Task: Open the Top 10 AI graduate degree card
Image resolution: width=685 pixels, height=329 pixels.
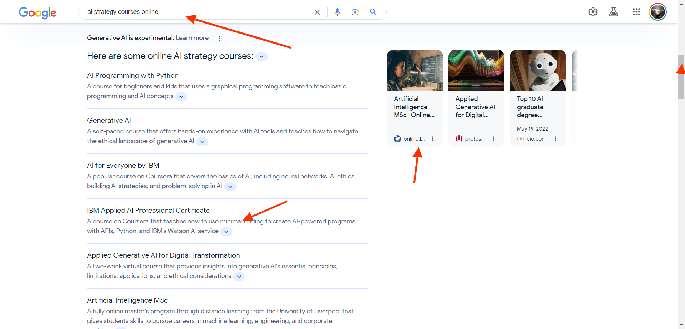Action: coord(537,98)
